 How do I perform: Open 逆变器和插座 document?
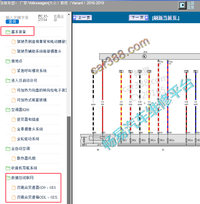click(x=28, y=119)
